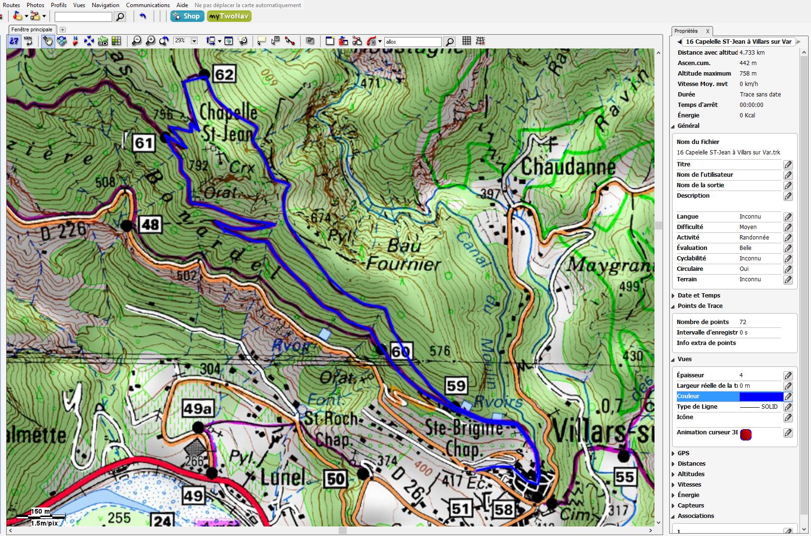Open the Profils menu
The width and height of the screenshot is (811, 536).
[59, 5]
